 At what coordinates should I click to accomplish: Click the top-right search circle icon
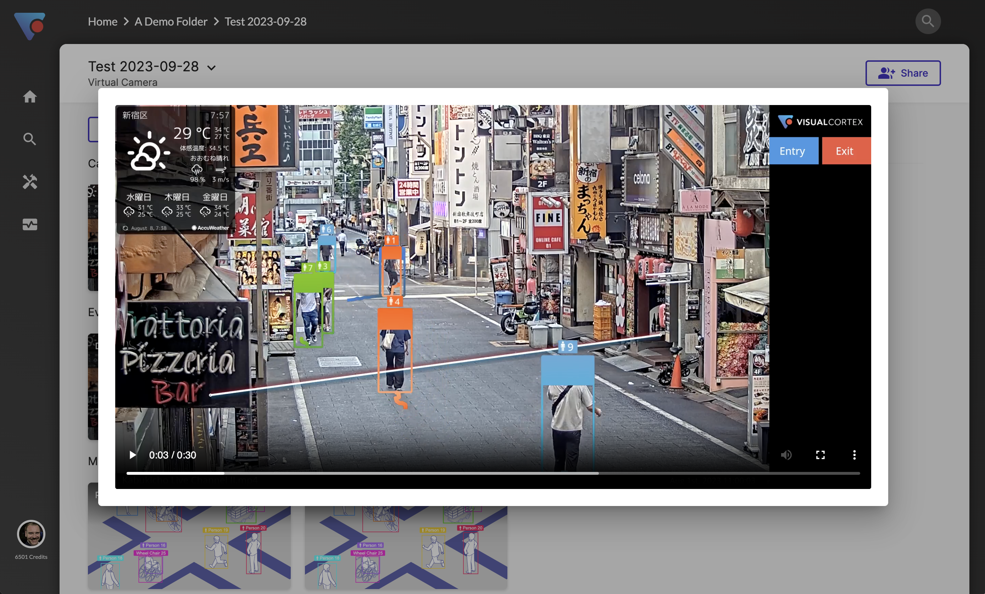(928, 21)
